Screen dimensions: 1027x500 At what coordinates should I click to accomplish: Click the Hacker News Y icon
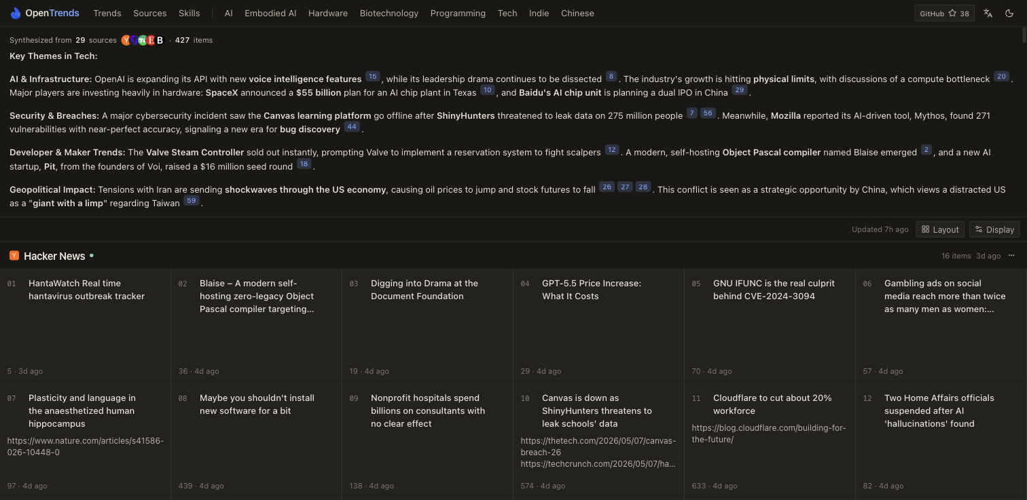(14, 256)
